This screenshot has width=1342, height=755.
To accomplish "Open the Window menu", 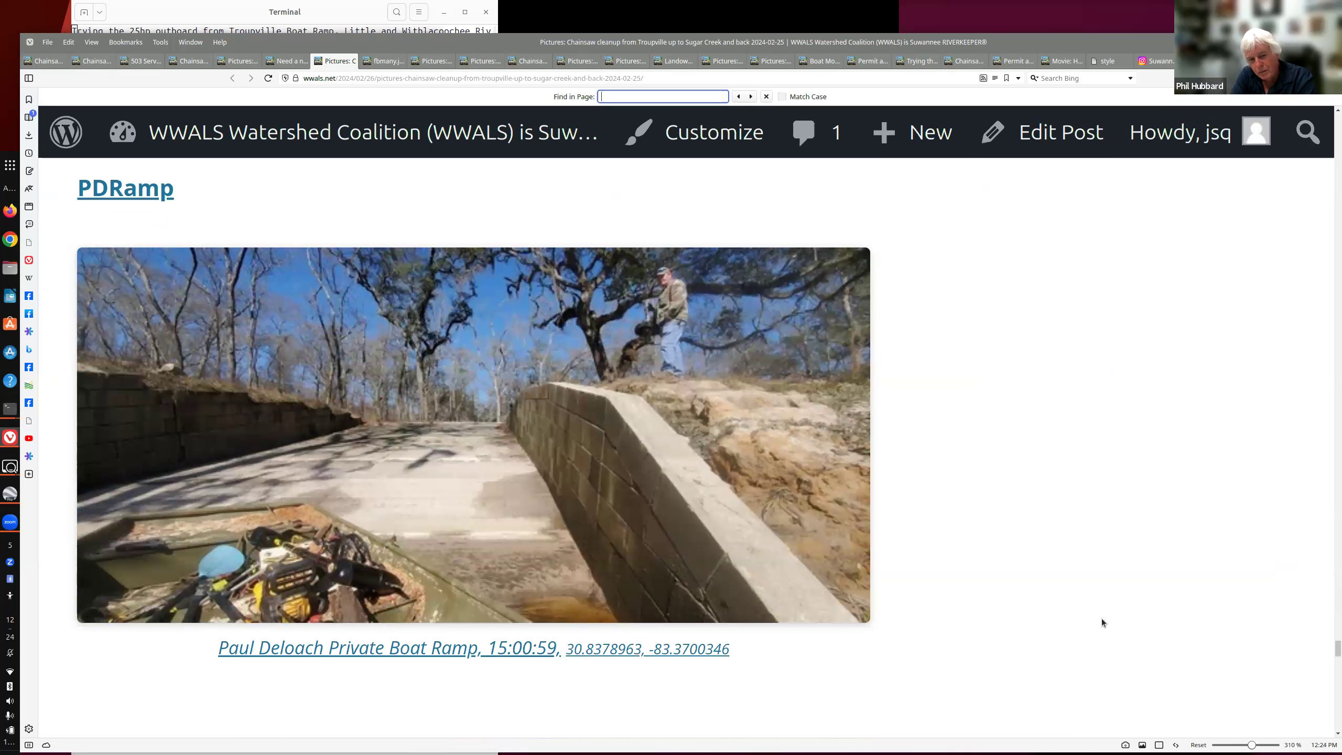I will [190, 42].
